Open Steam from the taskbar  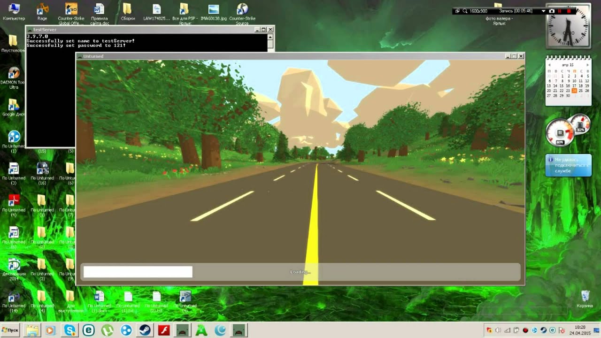(145, 330)
